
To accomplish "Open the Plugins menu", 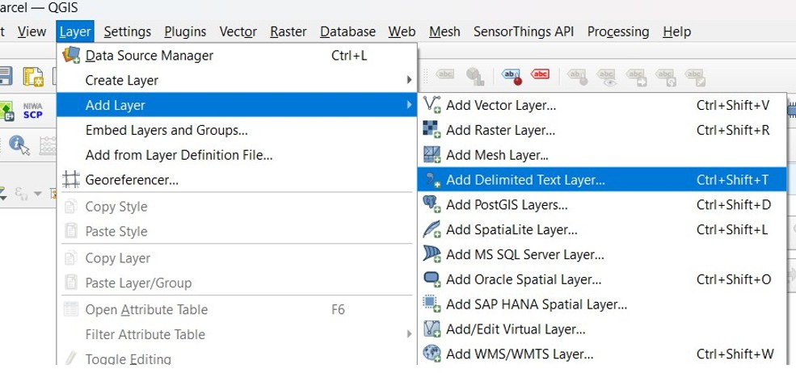I will [185, 31].
